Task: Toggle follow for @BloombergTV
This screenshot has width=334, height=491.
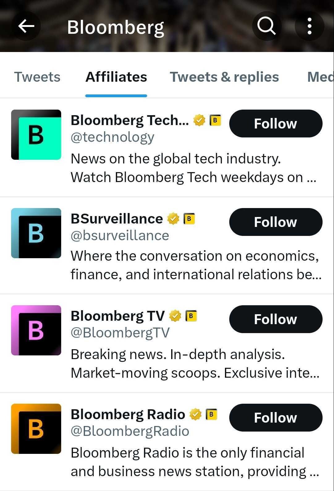Action: click(x=276, y=319)
